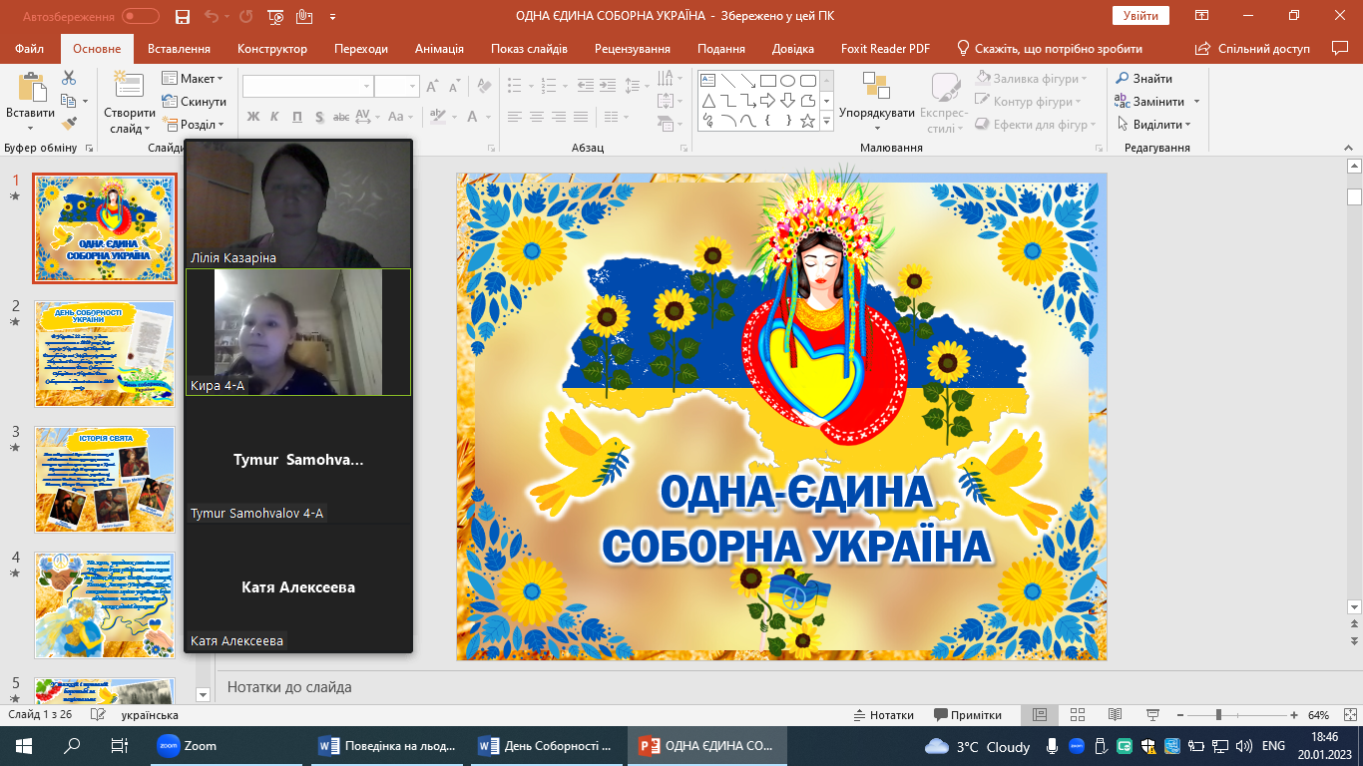Click the spell check icon in status bar

pos(97,715)
